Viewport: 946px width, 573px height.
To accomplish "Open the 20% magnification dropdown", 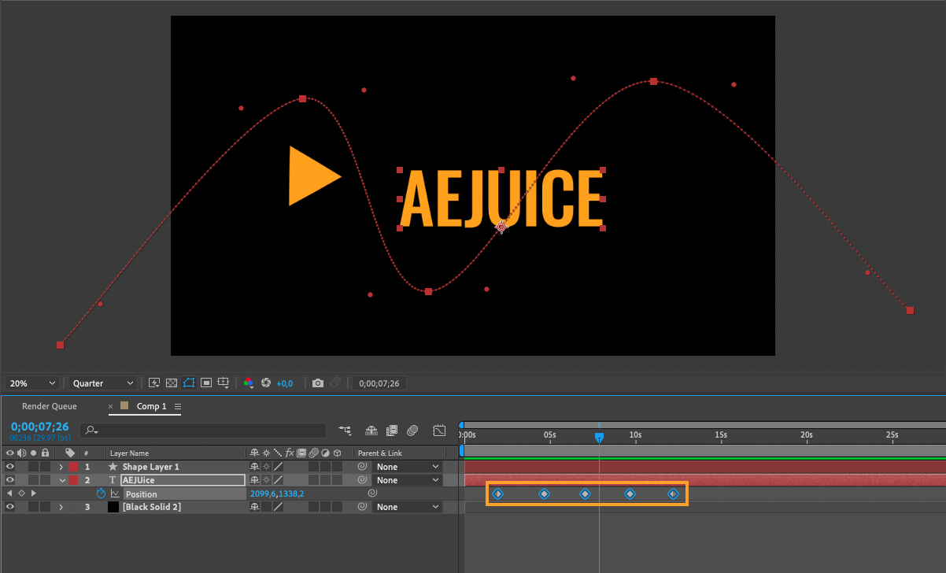I will tap(32, 383).
